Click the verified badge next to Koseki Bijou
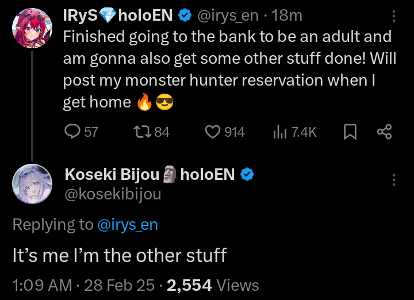The height and width of the screenshot is (300, 414). click(248, 174)
